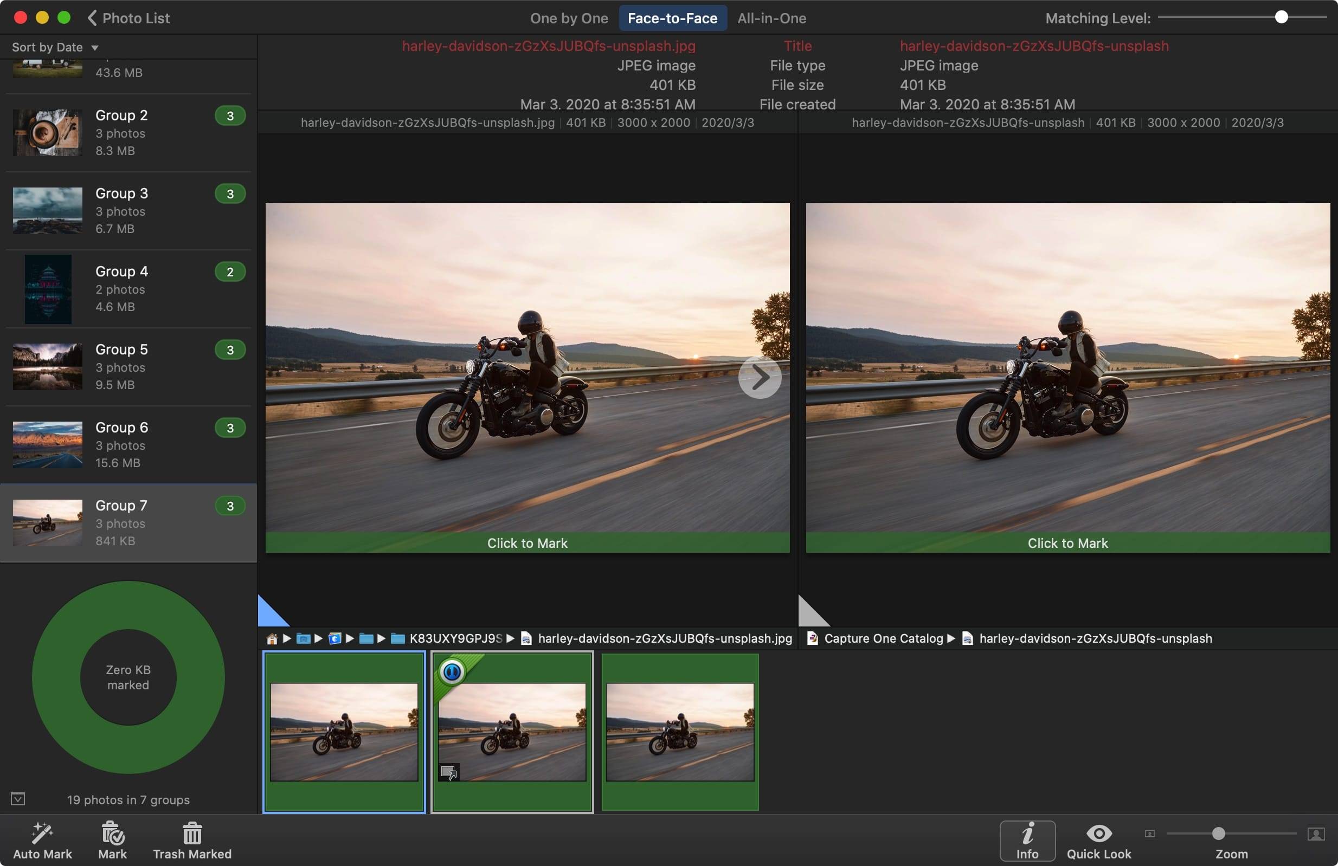This screenshot has width=1338, height=866.
Task: Click the blue badge on second thumbnail
Action: click(452, 671)
